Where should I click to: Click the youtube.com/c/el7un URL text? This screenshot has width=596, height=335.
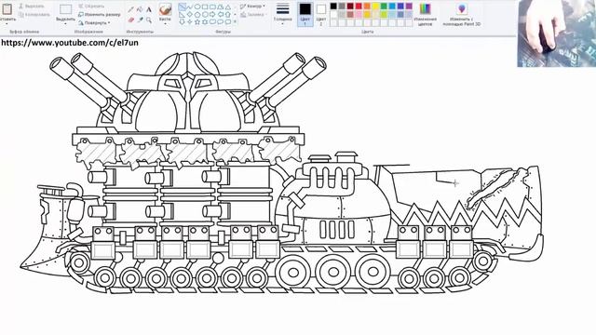[x=70, y=43]
